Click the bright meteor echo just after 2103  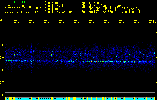(52, 55)
